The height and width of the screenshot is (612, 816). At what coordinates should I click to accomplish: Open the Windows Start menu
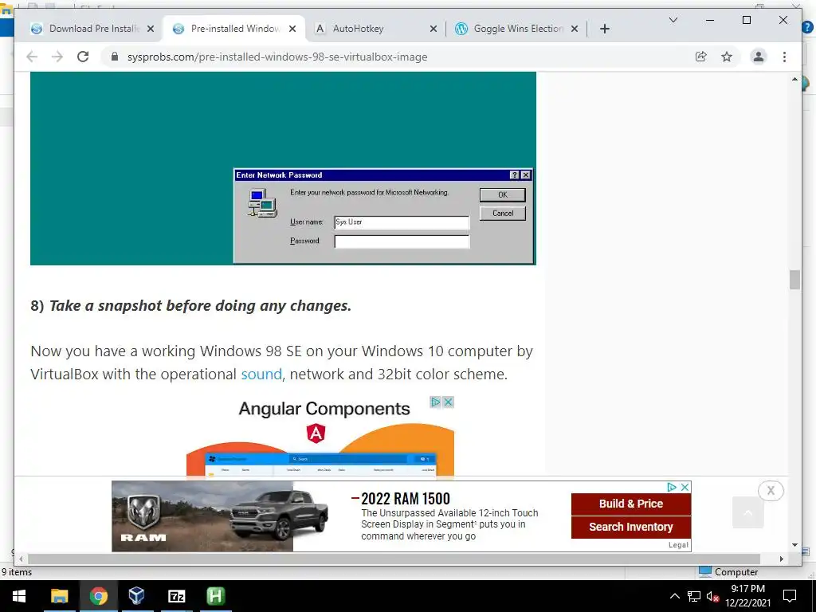[19, 596]
